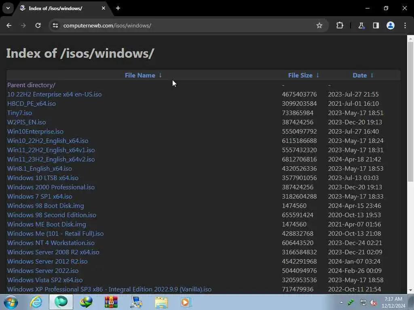
Task: Open Windows Server 2012 R2.iso link
Action: click(x=47, y=261)
